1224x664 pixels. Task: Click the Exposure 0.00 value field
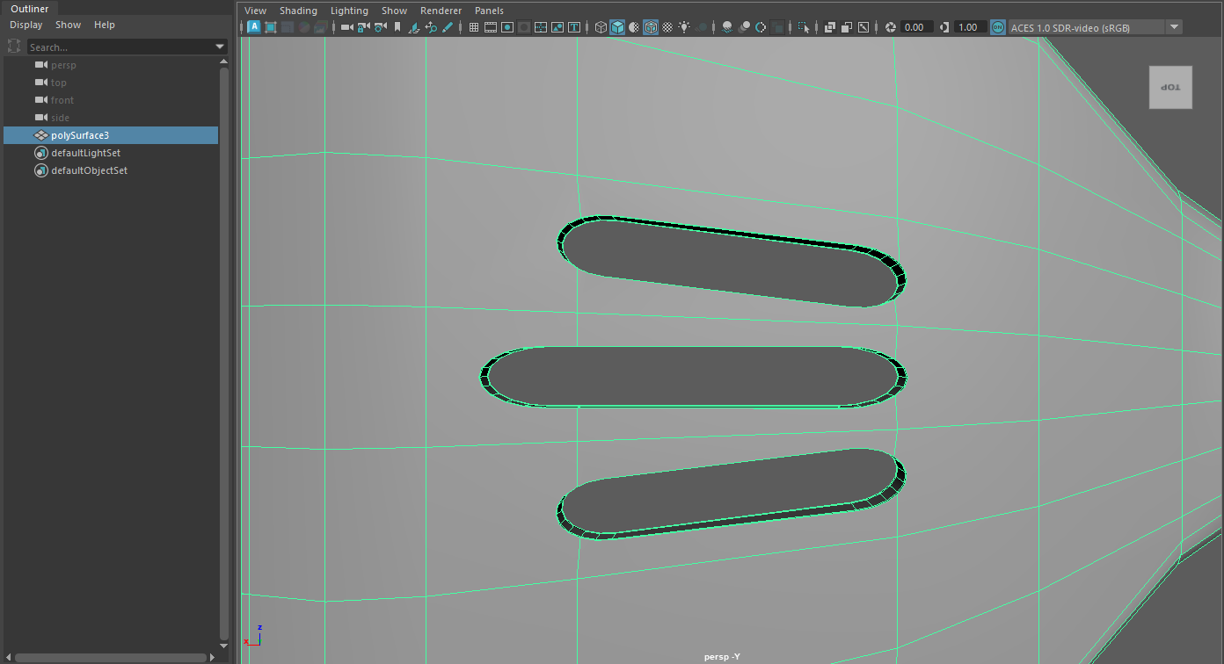coord(916,27)
